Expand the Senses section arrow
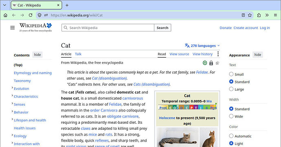The width and height of the screenshot is (281, 147). 12,103
